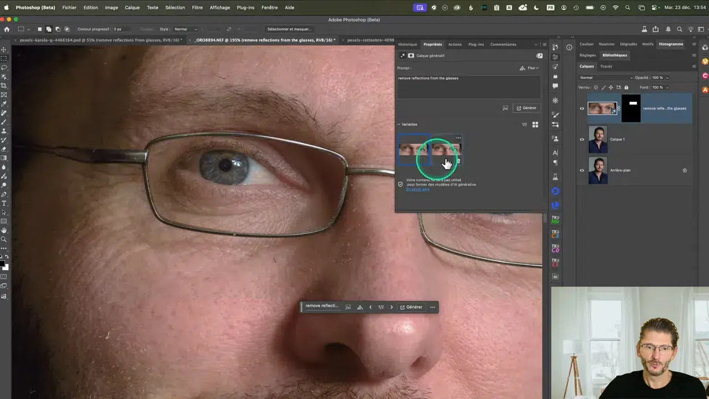Collapse the Variantes section
Screen dimensions: 709x399
pos(398,124)
